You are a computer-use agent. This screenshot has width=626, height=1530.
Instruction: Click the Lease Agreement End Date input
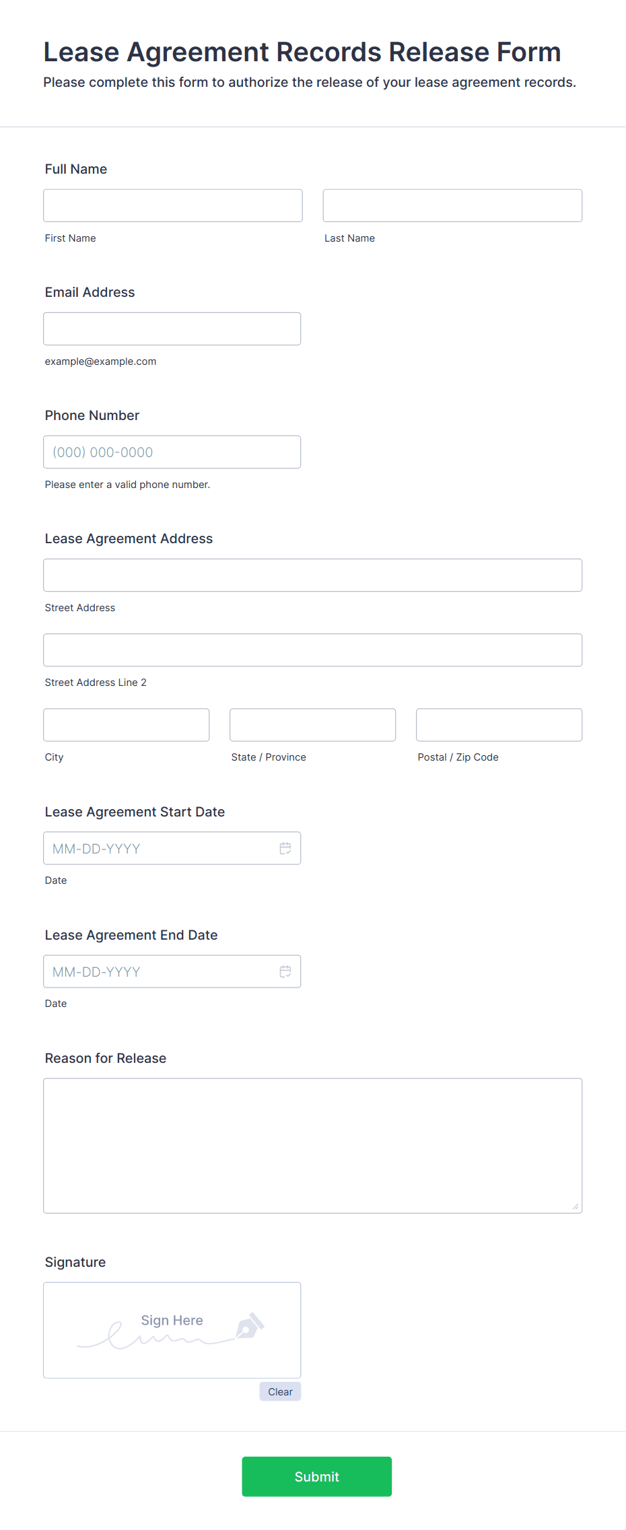tap(172, 971)
